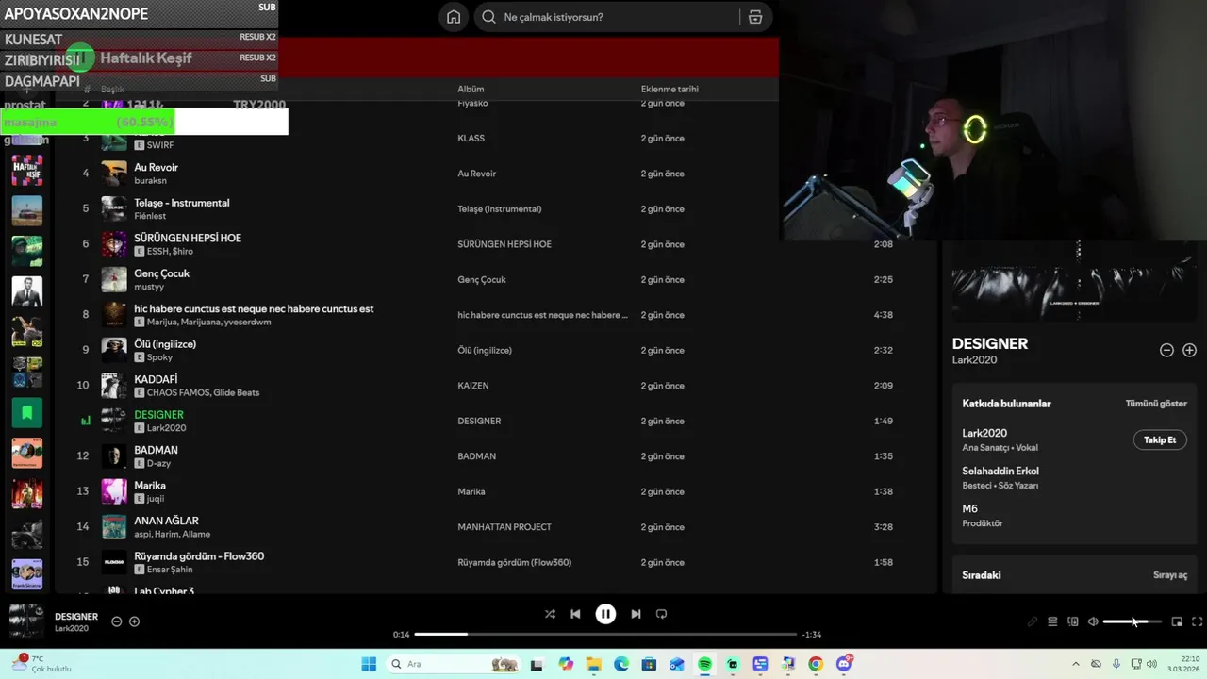This screenshot has height=679, width=1207.
Task: Open artist buraksn under Au Revoir
Action: [x=150, y=181]
